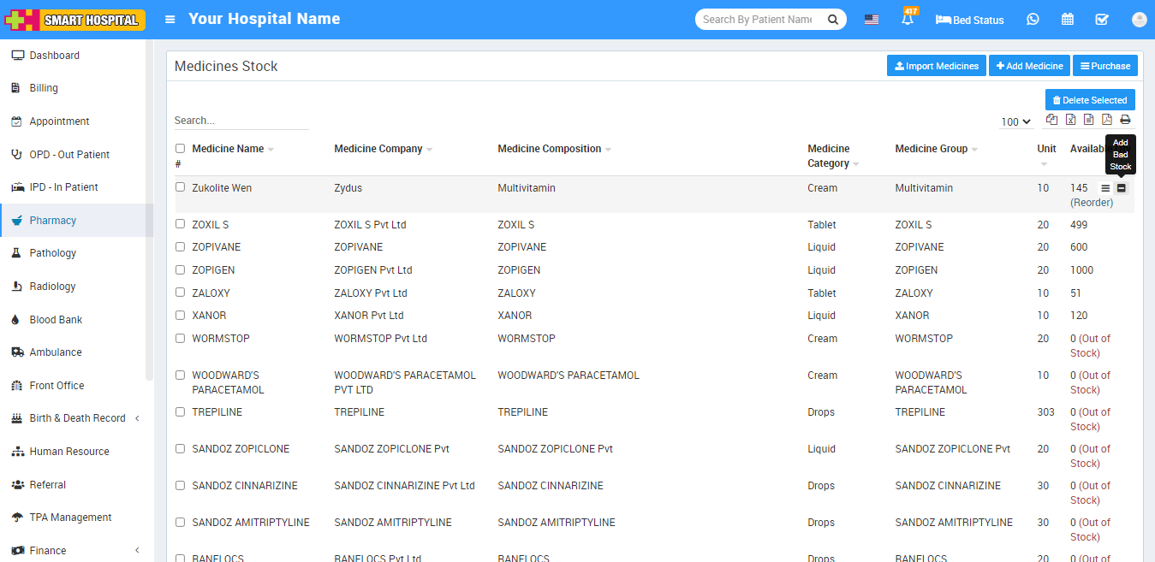Check the select-all checkbox in table header
The height and width of the screenshot is (562, 1155).
(x=180, y=149)
